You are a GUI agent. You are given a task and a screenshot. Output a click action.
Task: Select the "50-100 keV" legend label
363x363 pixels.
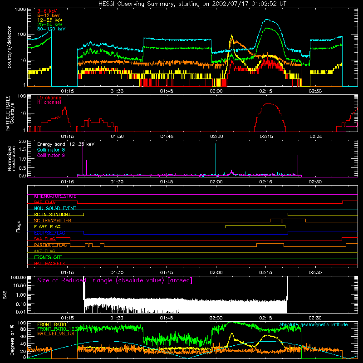point(51,29)
